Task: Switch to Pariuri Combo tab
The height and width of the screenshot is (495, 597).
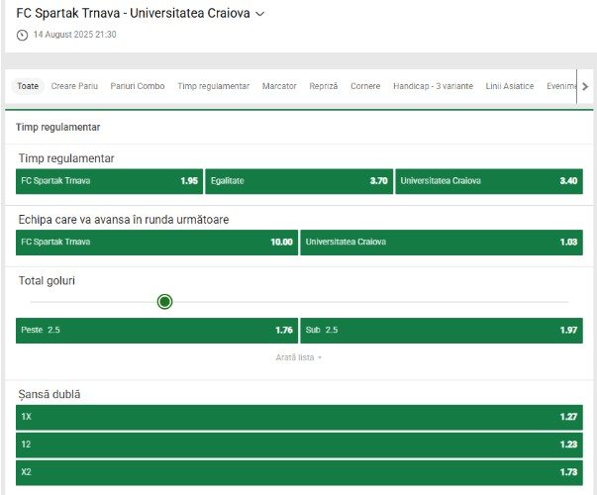Action: point(138,86)
